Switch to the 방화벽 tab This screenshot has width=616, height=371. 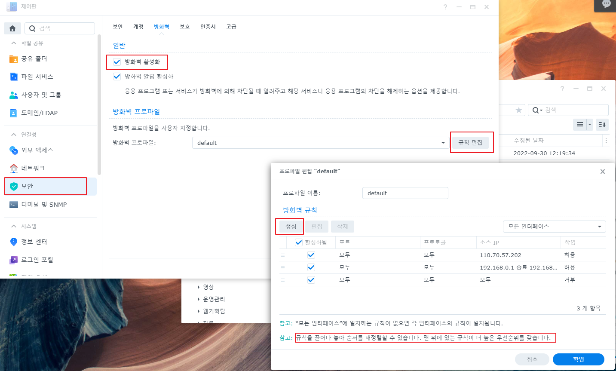coord(162,27)
